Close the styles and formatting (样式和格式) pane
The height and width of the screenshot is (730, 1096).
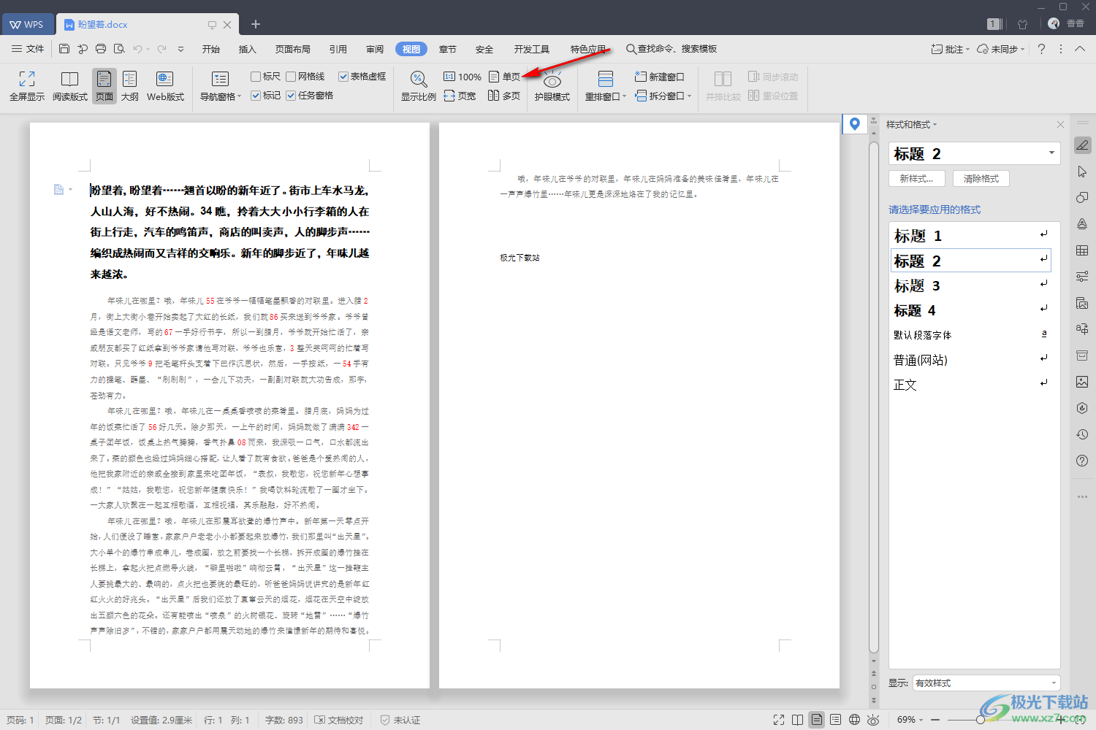coord(1060,125)
